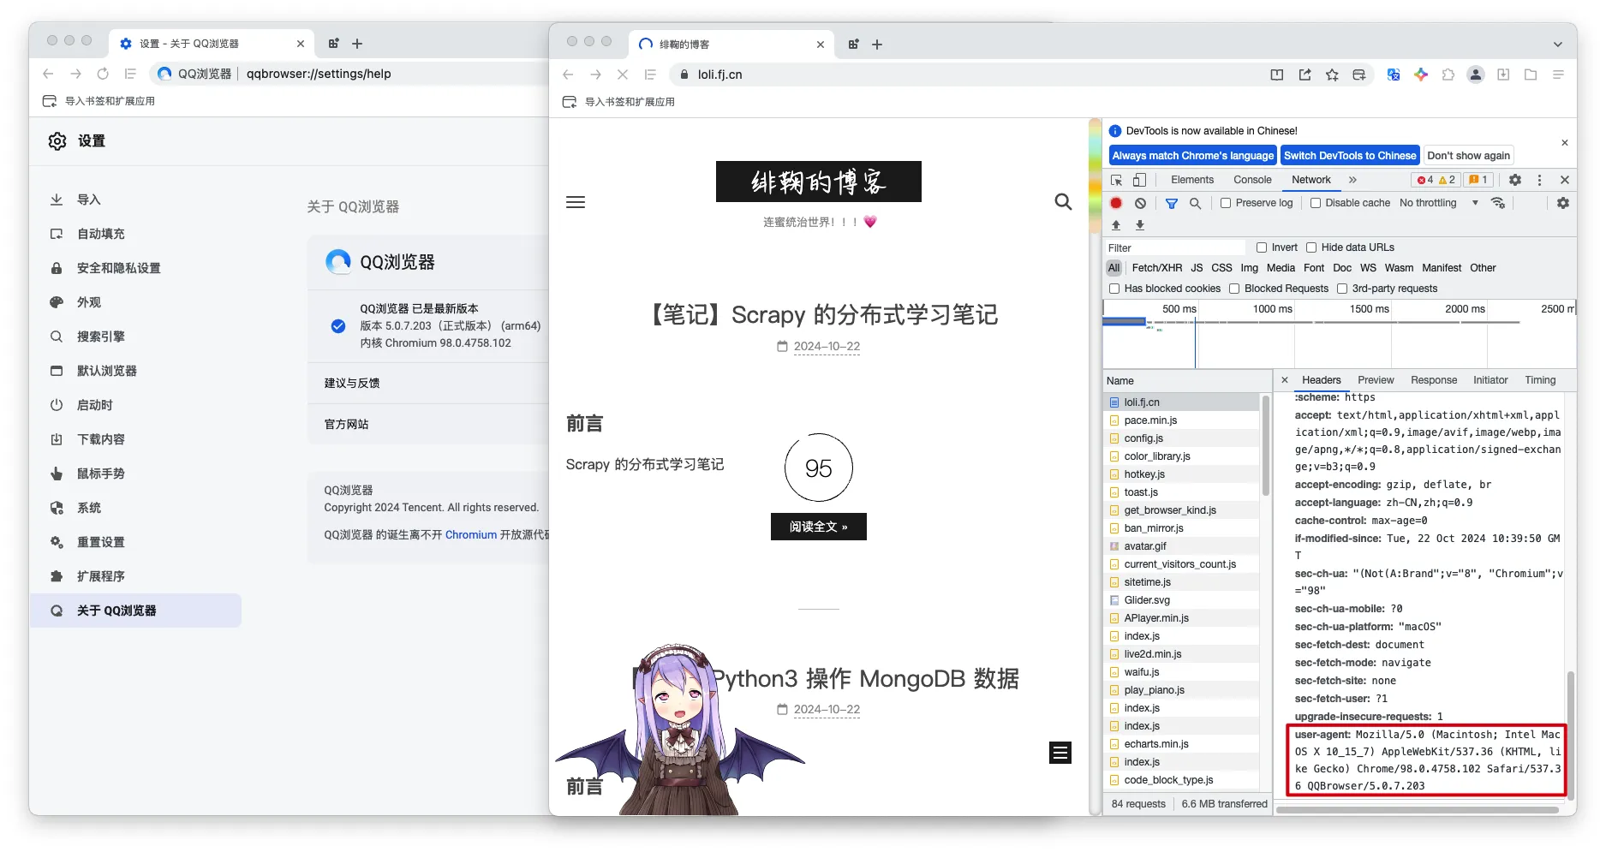Close the request details pane
This screenshot has height=852, width=1606.
[x=1285, y=380]
